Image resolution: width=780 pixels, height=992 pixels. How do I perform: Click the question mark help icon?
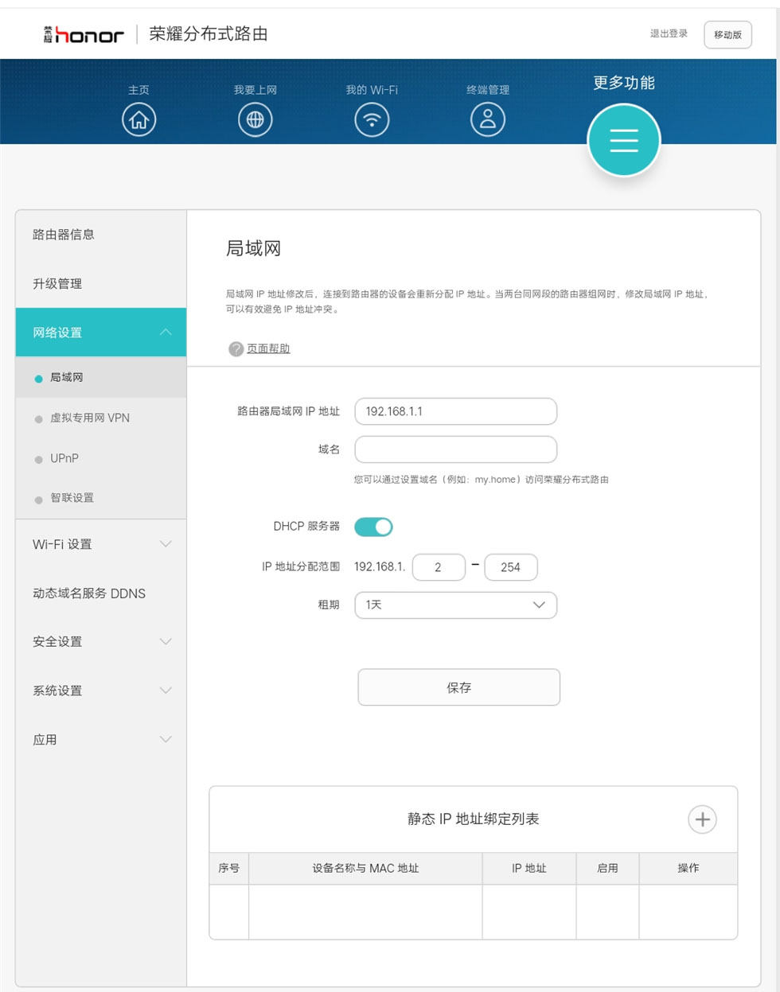tap(236, 349)
